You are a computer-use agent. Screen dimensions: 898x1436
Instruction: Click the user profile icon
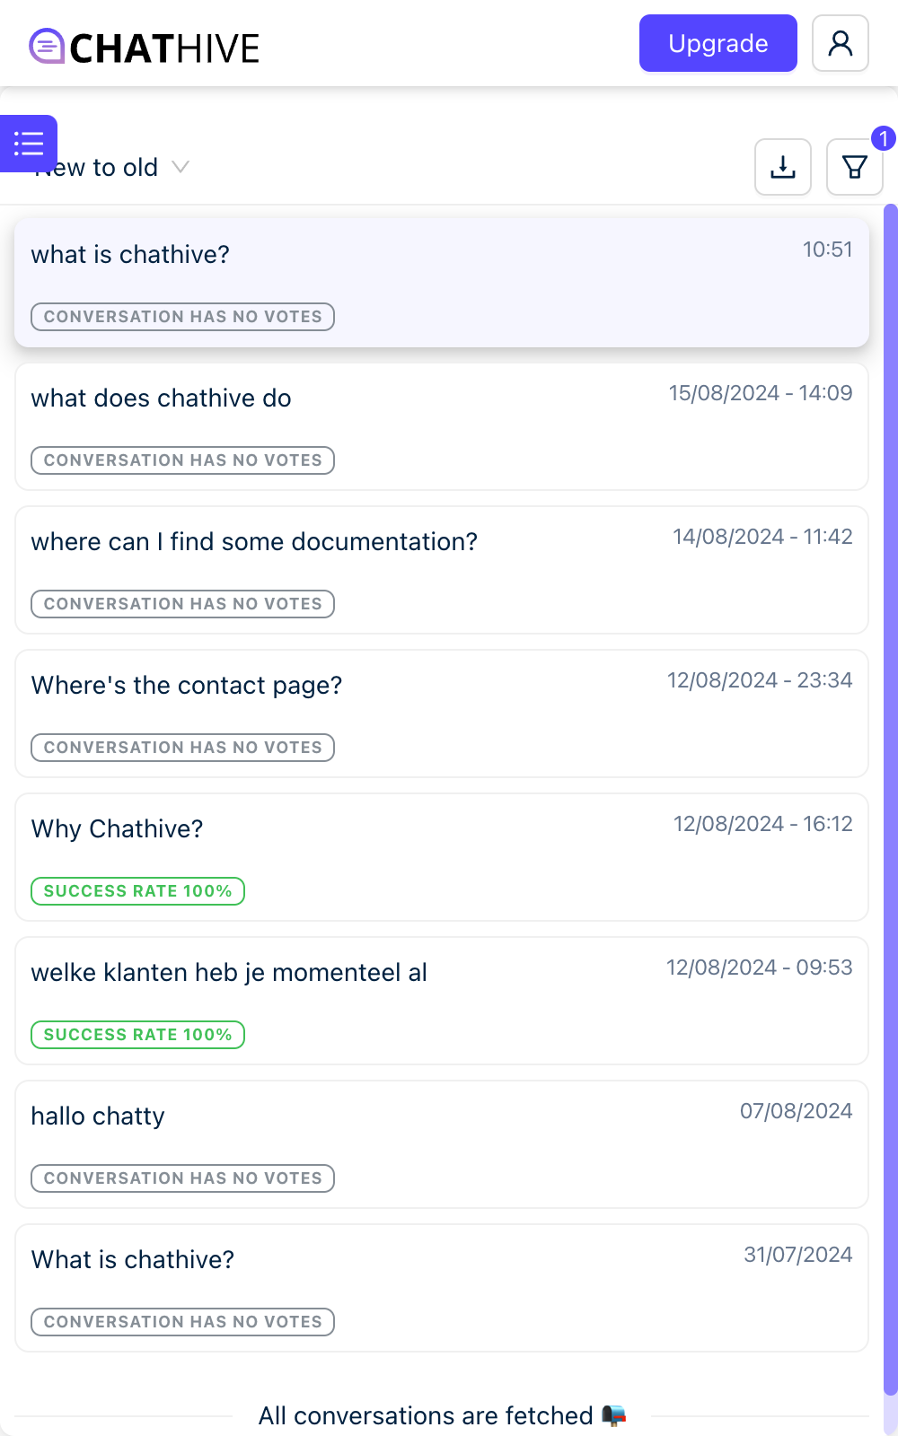click(x=840, y=43)
